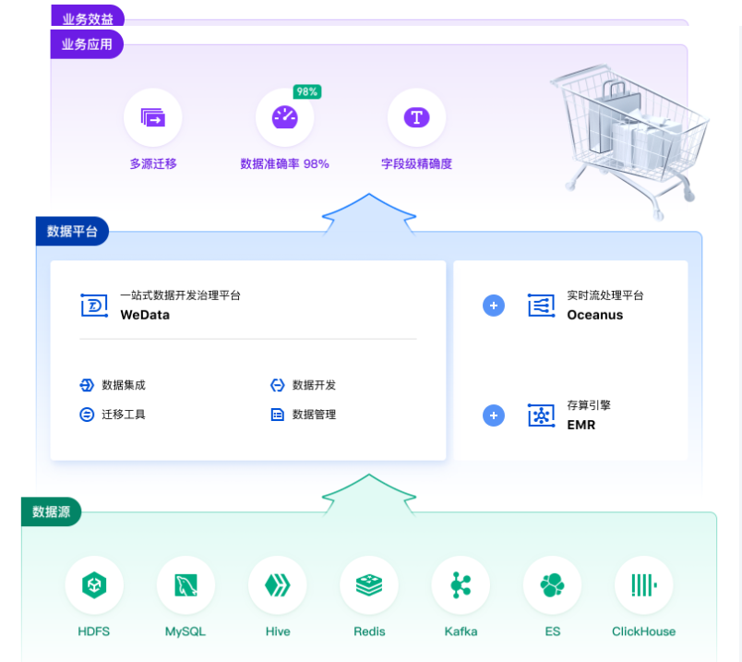Select the 数据平台 tab label
The height and width of the screenshot is (662, 742).
coord(72,231)
